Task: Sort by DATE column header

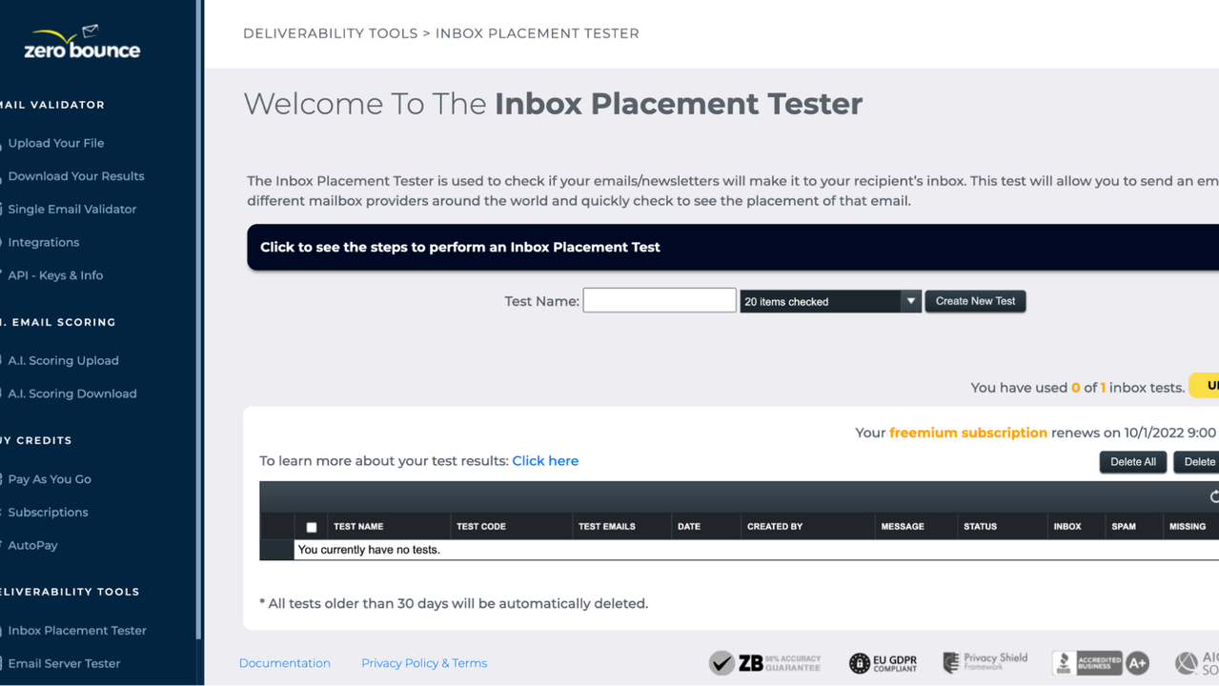Action: [x=689, y=526]
